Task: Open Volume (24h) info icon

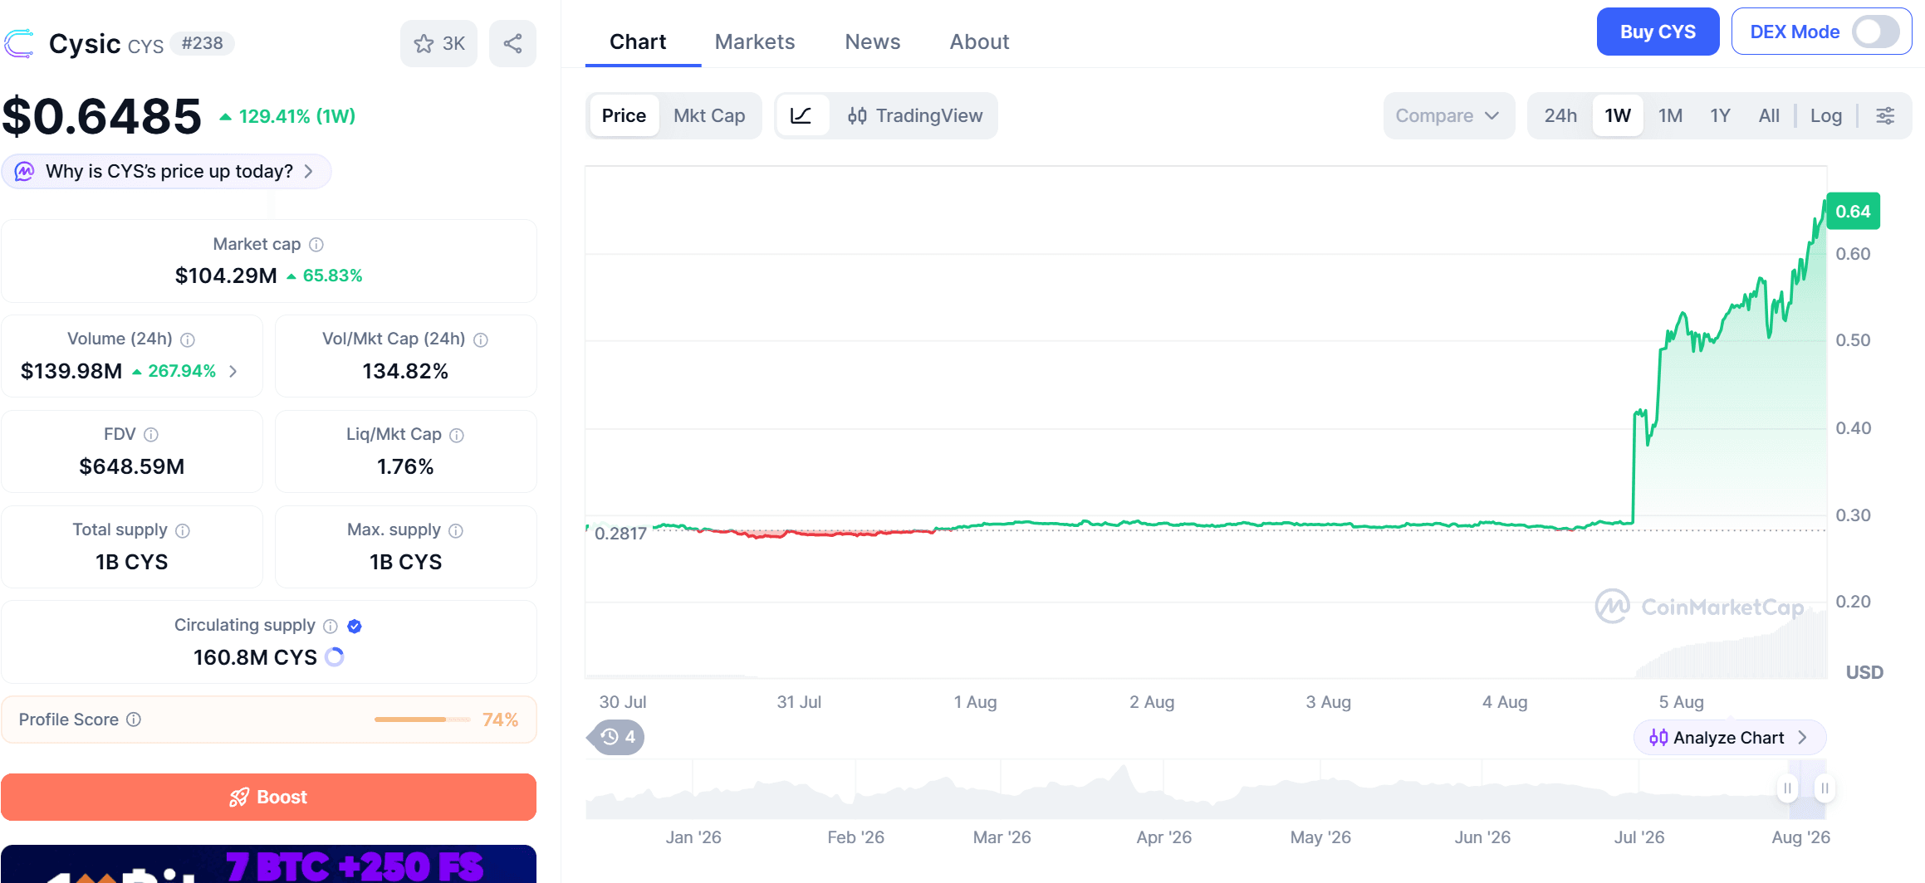Action: 188,339
